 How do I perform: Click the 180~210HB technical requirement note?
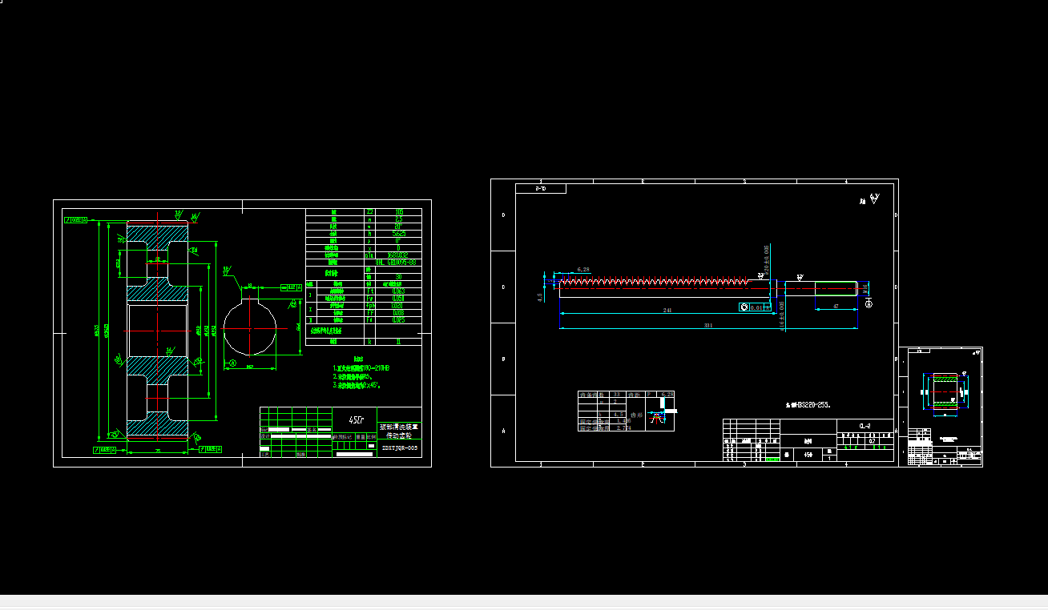tap(361, 367)
